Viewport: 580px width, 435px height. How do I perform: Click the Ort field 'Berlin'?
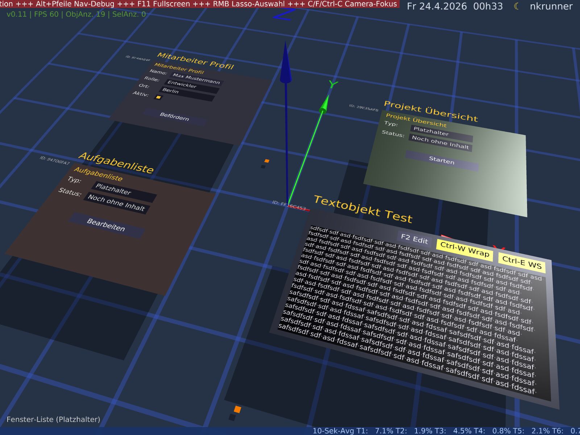(x=186, y=94)
